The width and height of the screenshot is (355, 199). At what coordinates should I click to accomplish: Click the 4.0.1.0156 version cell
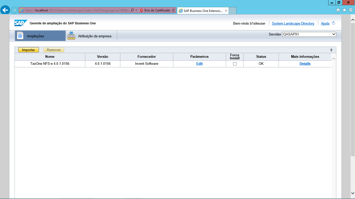(103, 64)
